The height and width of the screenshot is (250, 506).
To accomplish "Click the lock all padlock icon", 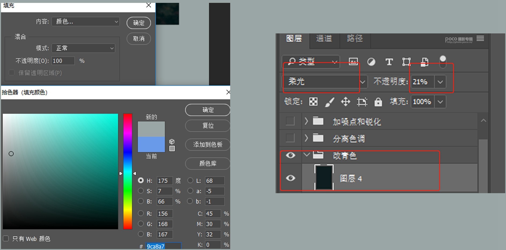I will (378, 102).
